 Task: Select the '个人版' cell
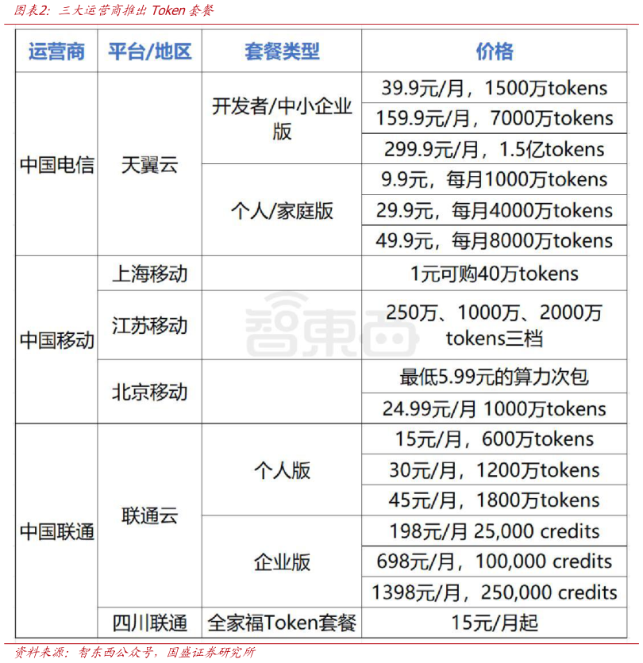point(282,469)
